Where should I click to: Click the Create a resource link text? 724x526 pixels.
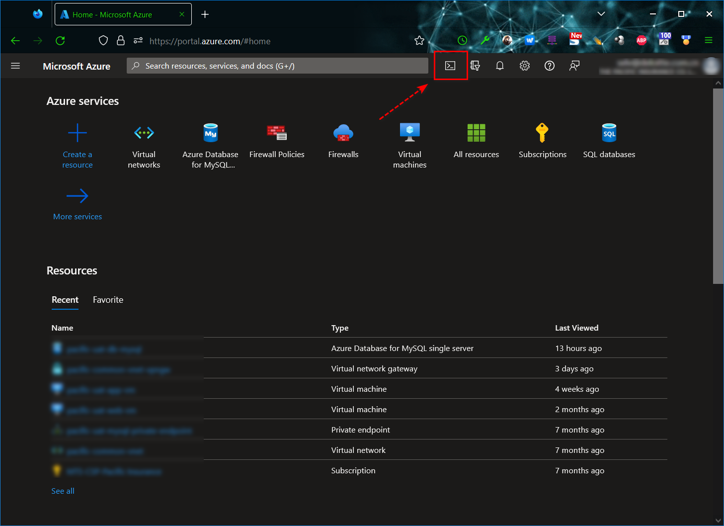(78, 160)
